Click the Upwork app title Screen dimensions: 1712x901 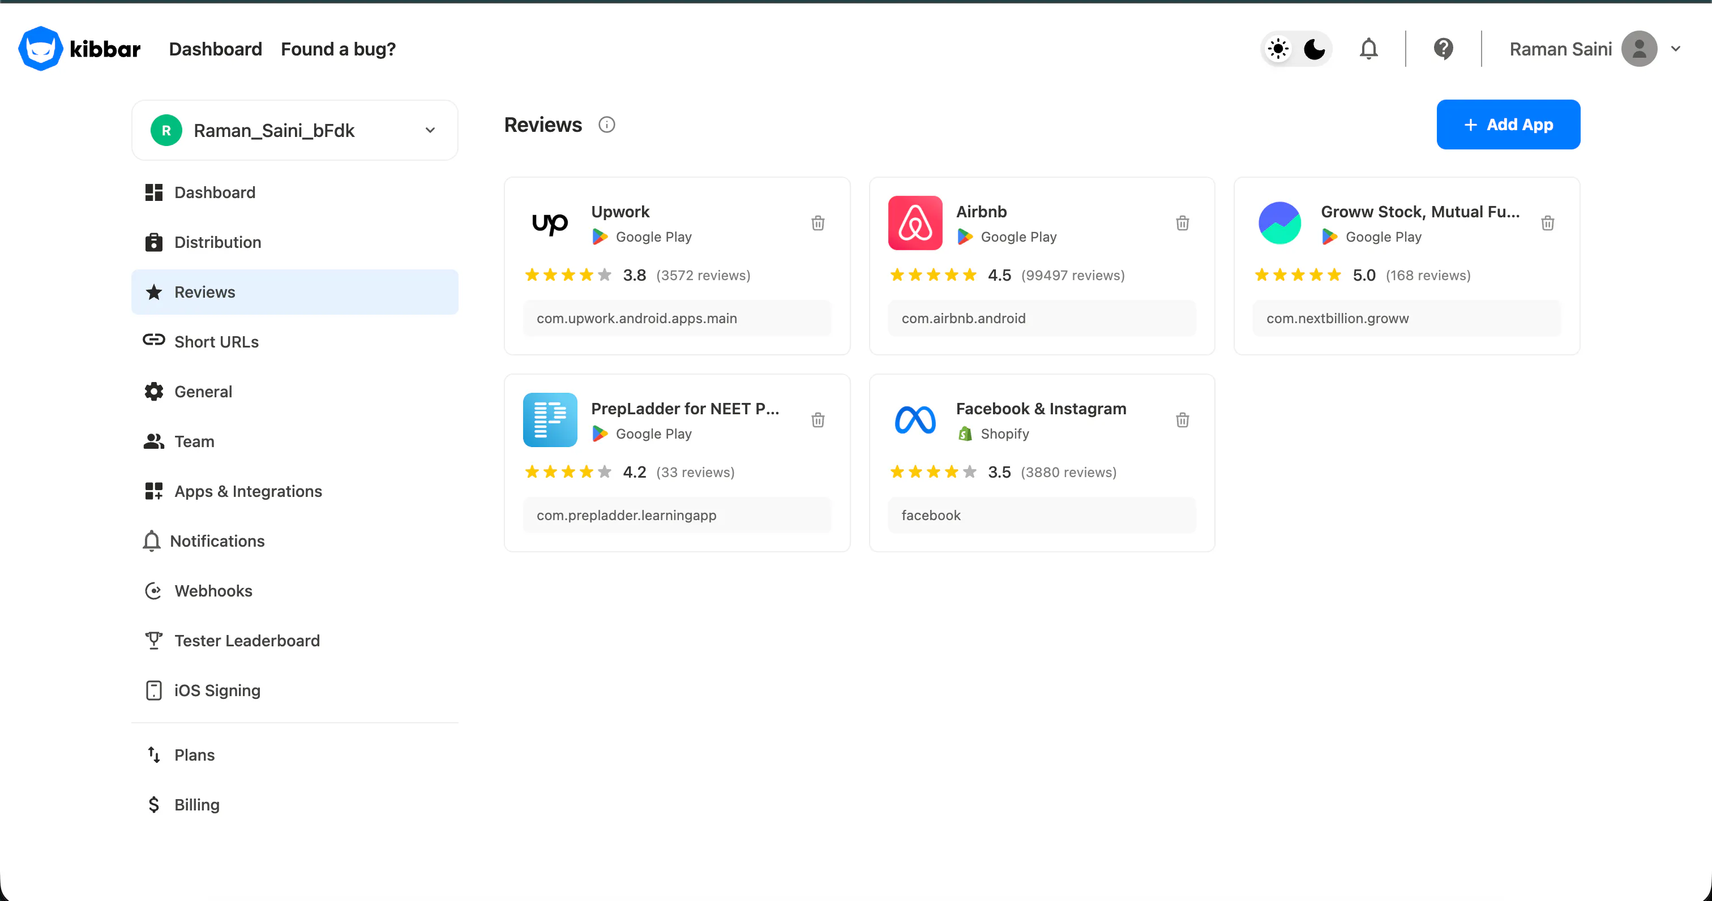pyautogui.click(x=620, y=211)
